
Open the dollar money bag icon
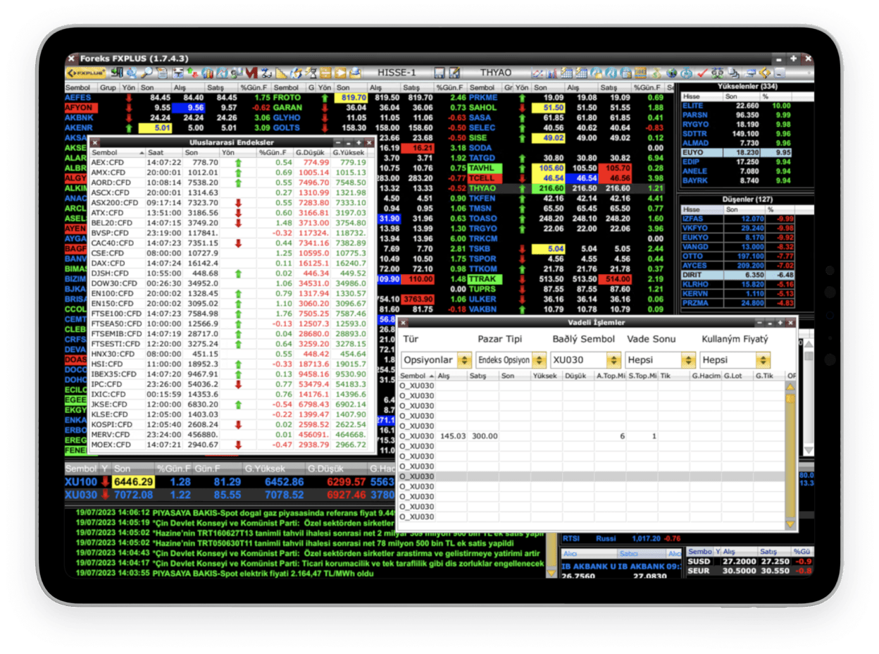point(656,73)
